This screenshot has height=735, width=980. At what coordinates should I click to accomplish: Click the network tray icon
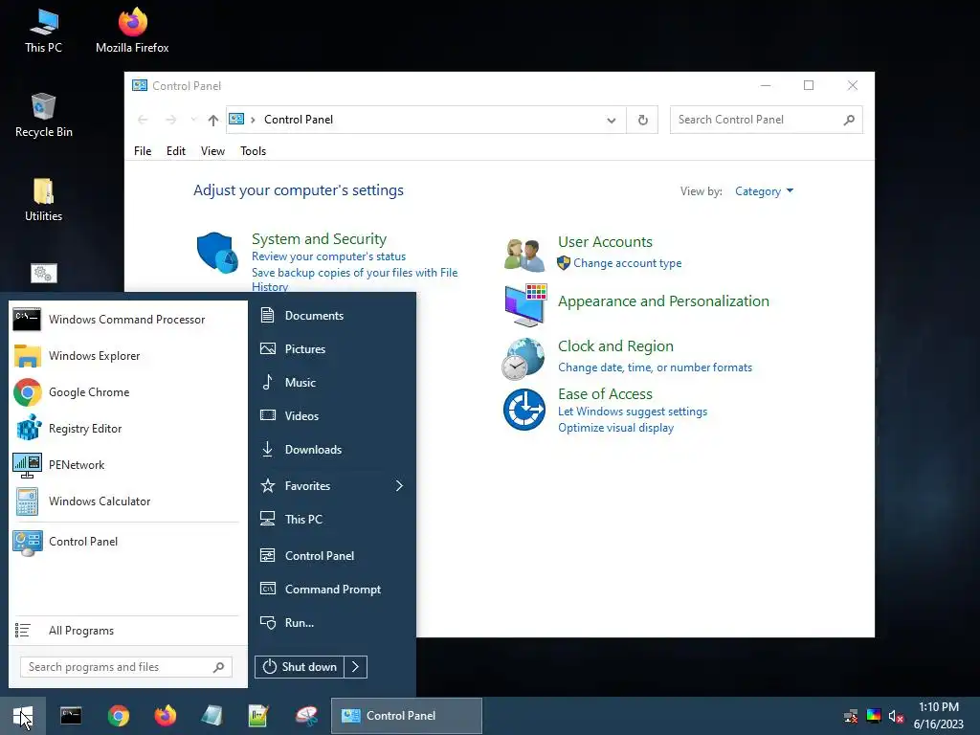(851, 717)
